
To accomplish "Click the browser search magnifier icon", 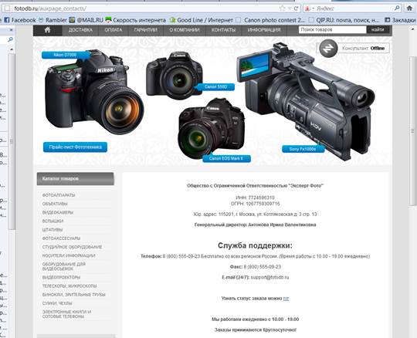I will pyautogui.click(x=397, y=8).
